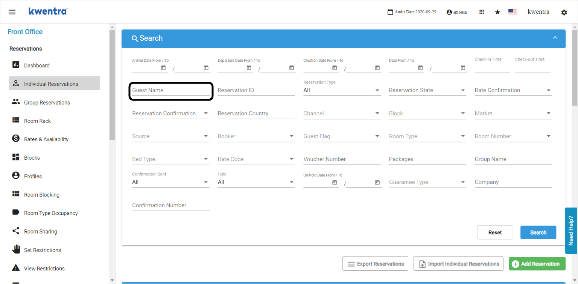Open the hamburger navigation menu
578x284 pixels.
pyautogui.click(x=12, y=12)
